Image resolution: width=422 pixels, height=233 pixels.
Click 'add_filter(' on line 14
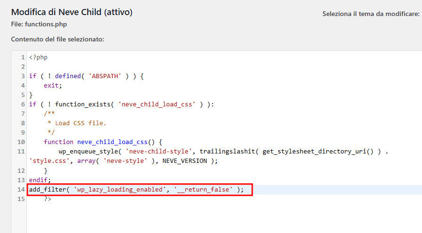click(49, 190)
